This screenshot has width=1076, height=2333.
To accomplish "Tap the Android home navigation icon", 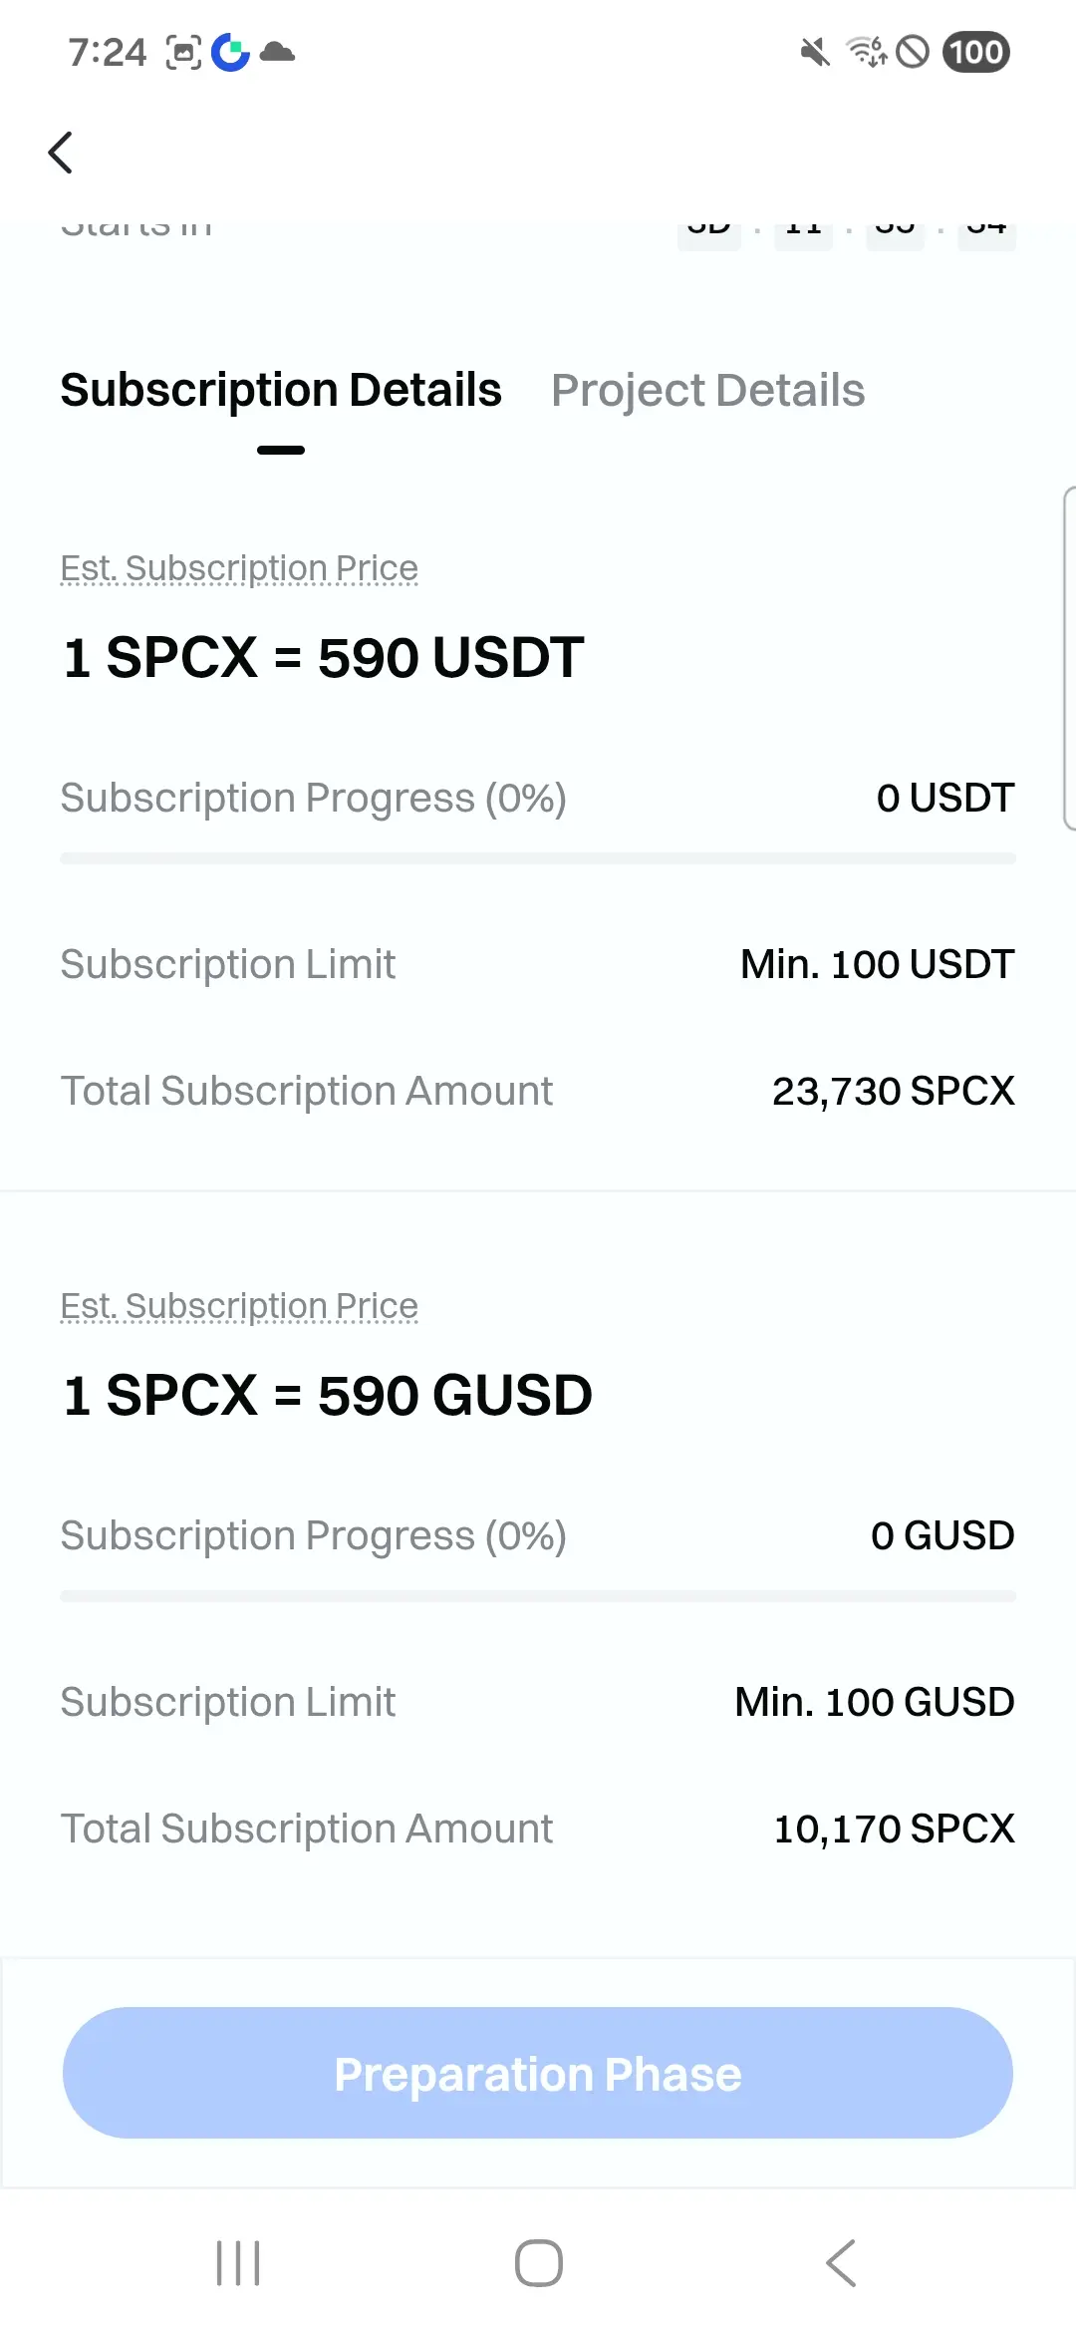I will [x=539, y=2262].
